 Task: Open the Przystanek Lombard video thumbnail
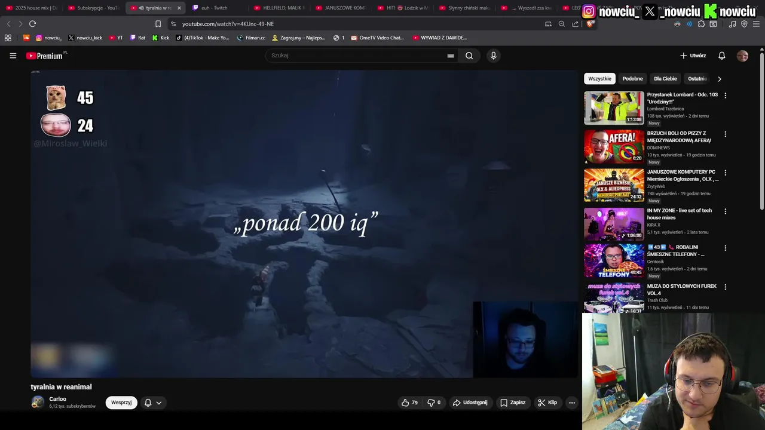coord(614,107)
